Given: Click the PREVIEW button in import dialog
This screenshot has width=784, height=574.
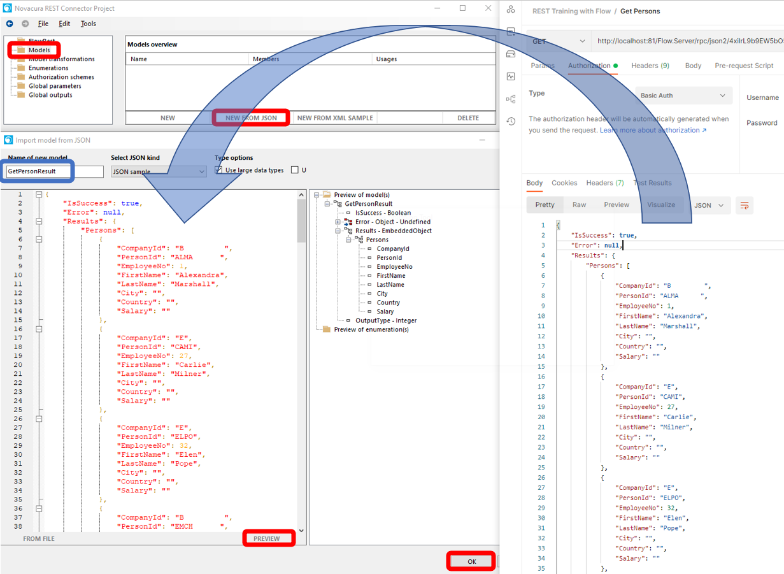Looking at the screenshot, I should (266, 539).
